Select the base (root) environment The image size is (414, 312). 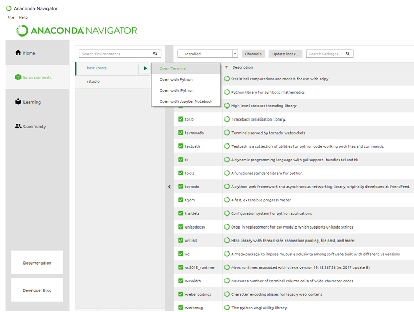pyautogui.click(x=107, y=68)
